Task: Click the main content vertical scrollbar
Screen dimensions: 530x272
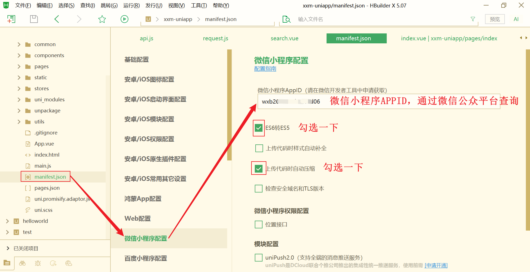Action: [x=528, y=140]
